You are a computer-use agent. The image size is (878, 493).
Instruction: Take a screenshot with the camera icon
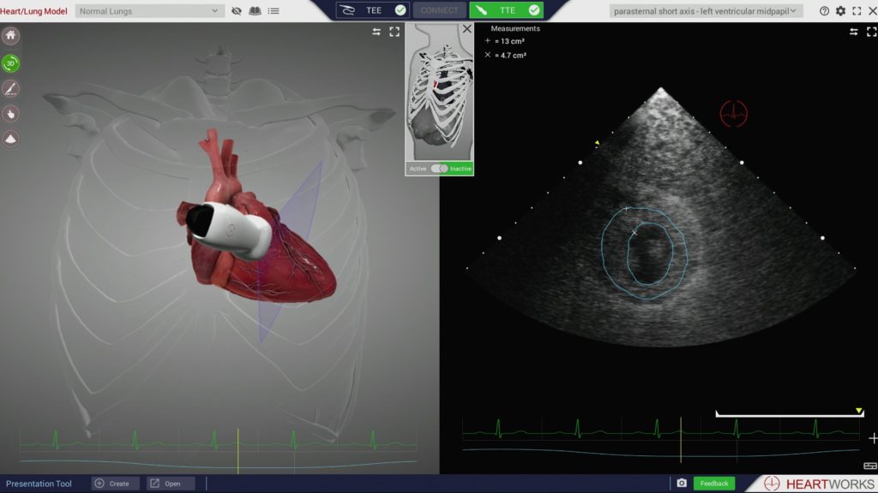[682, 484]
